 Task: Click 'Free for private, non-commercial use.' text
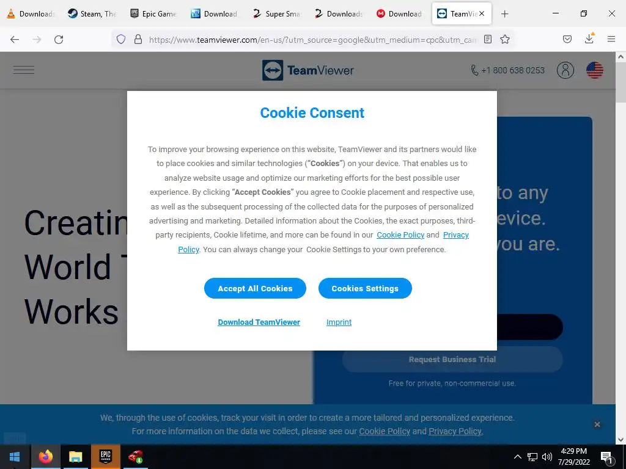click(x=452, y=384)
